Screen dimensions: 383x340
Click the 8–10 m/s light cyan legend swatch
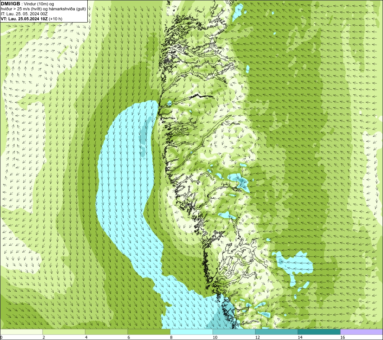point(191,332)
